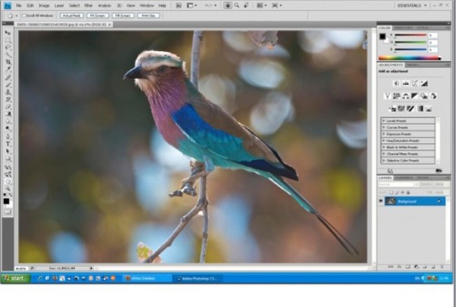Switch to Africa (Zambia) taskbar window
This screenshot has width=456, height=307.
coord(147,278)
